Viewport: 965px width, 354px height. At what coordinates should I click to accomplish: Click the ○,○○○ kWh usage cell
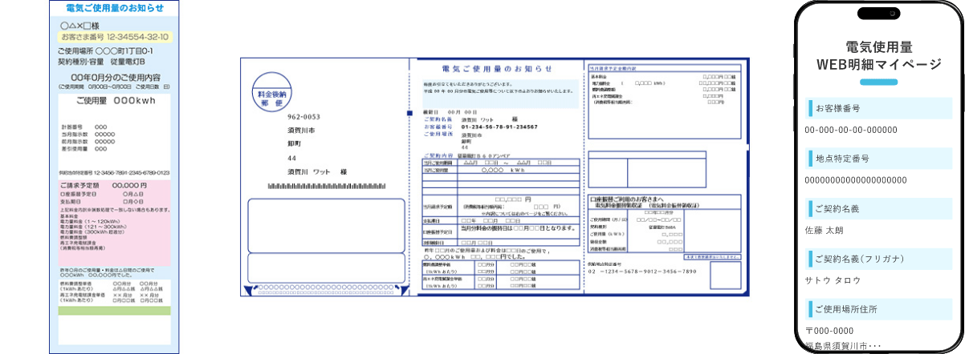pyautogui.click(x=503, y=171)
